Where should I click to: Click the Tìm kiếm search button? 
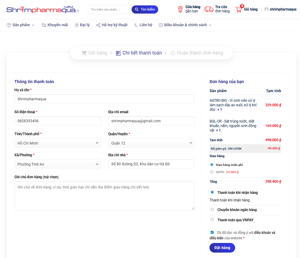(145, 9)
